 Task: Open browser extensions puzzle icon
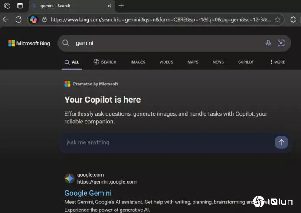(x=293, y=19)
